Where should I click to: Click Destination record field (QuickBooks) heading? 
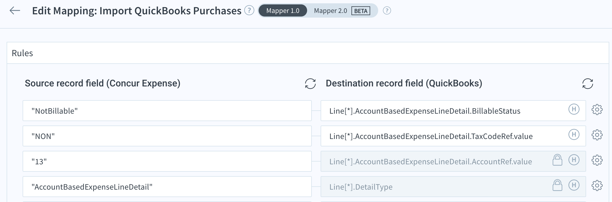click(404, 83)
